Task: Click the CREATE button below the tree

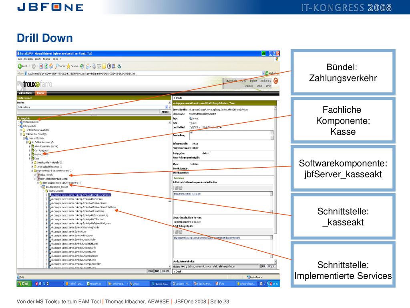Action: 165,272
